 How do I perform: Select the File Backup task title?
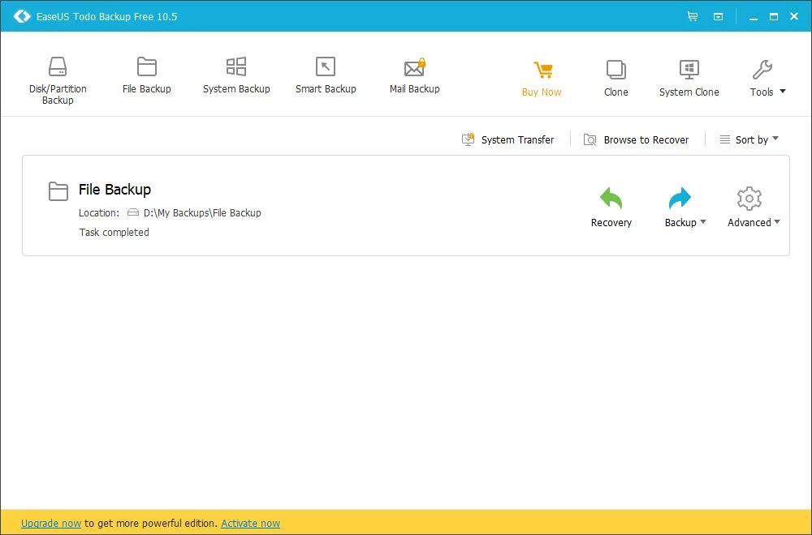pyautogui.click(x=115, y=189)
